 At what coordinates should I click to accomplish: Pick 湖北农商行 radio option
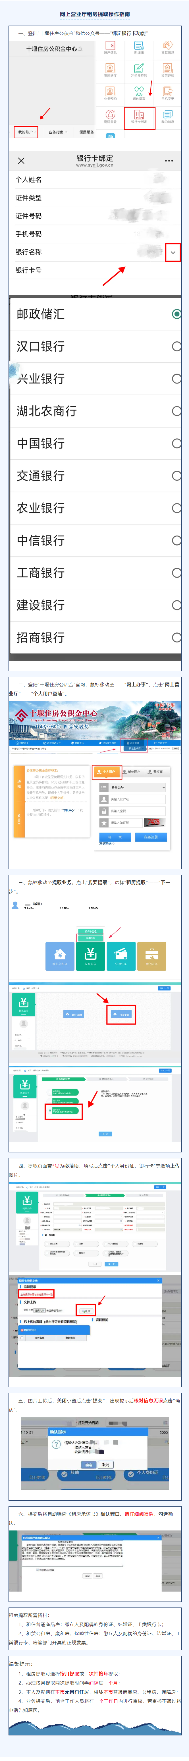click(x=177, y=411)
